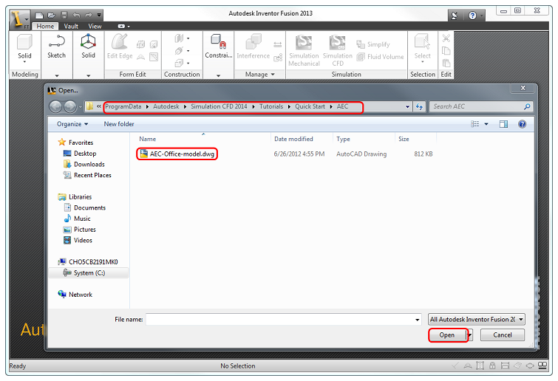This screenshot has height=381, width=558.
Task: Expand the Organize dropdown
Action: (72, 124)
